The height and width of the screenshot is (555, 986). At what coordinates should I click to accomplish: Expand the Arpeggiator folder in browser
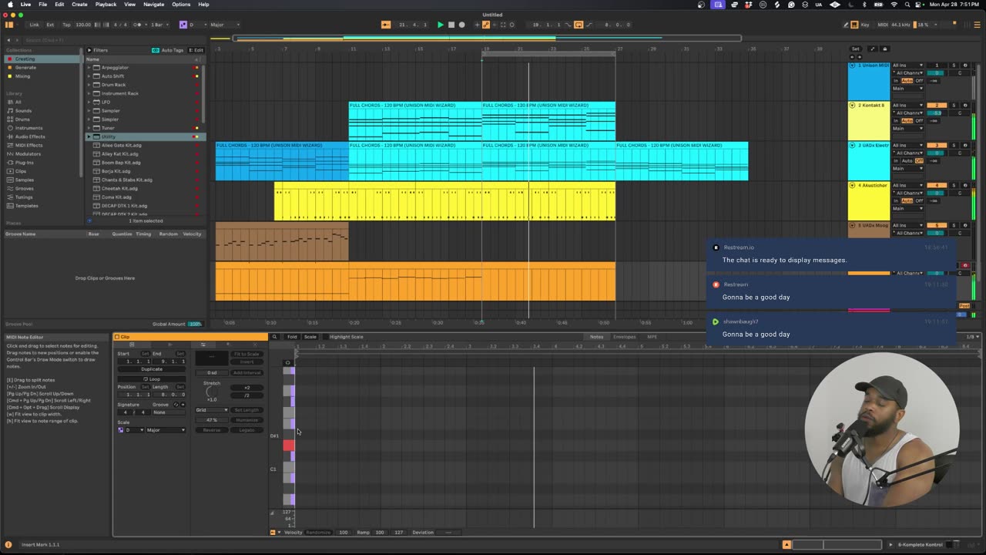(89, 68)
